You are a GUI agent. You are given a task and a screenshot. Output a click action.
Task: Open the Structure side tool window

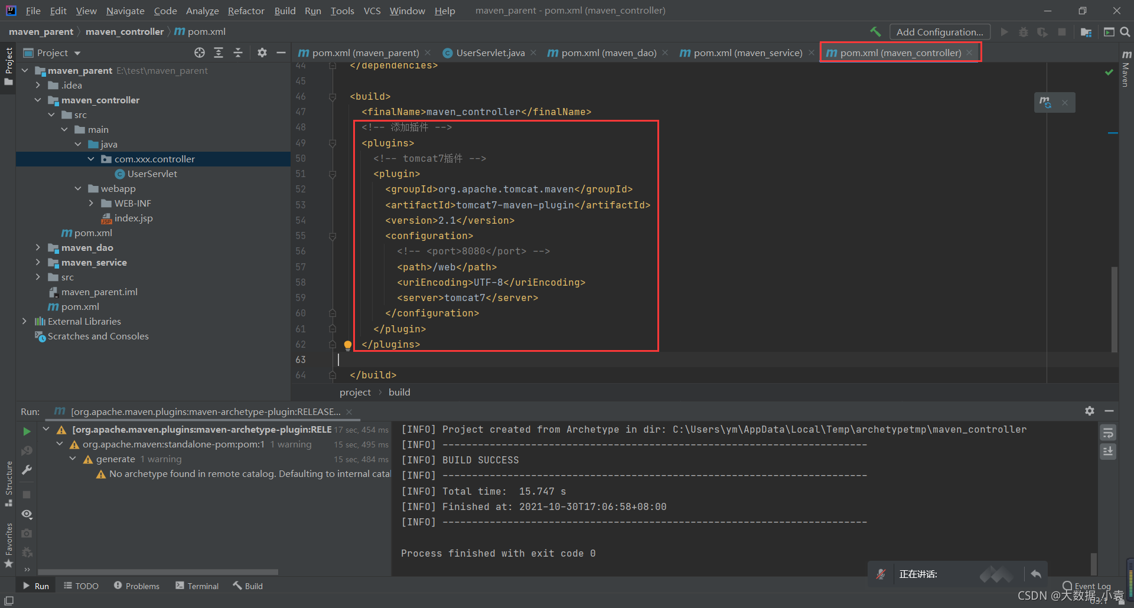point(9,483)
